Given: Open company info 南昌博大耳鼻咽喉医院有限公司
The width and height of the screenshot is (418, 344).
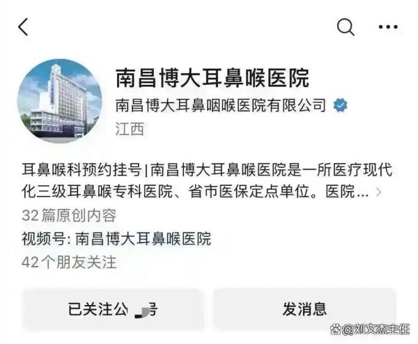Looking at the screenshot, I should click(x=221, y=105).
